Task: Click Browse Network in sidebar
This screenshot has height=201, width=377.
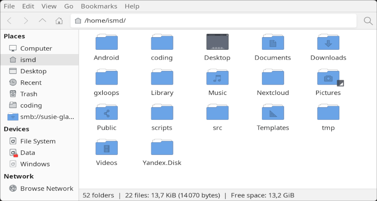Action: coord(46,188)
